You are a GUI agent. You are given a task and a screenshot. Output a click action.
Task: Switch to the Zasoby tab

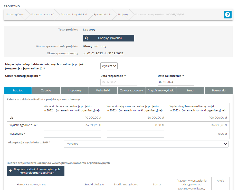click(46, 90)
